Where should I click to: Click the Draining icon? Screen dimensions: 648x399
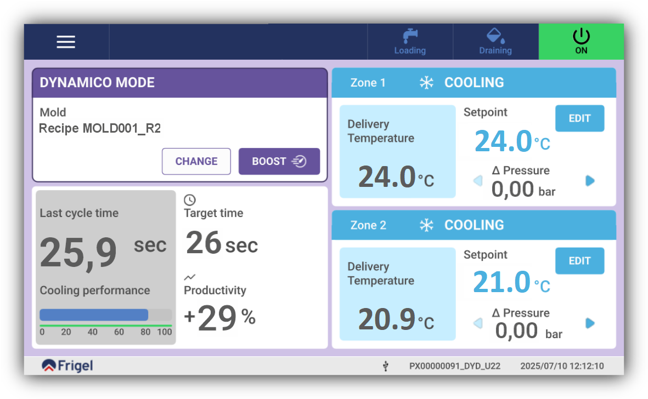click(x=495, y=36)
